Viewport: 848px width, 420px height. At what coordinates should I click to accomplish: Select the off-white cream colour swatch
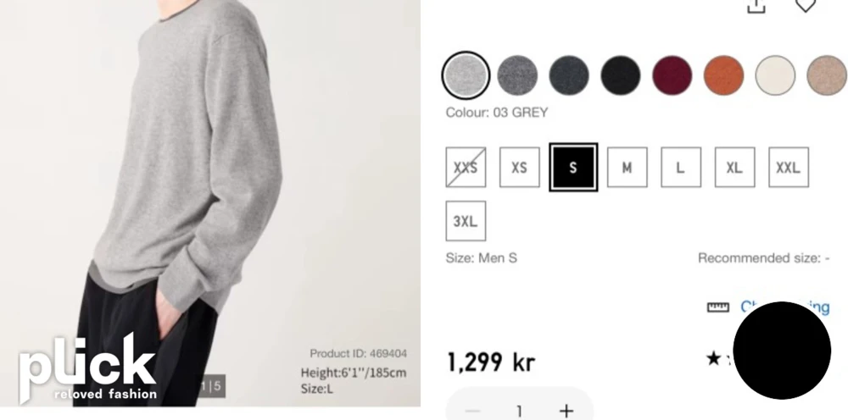coord(775,75)
